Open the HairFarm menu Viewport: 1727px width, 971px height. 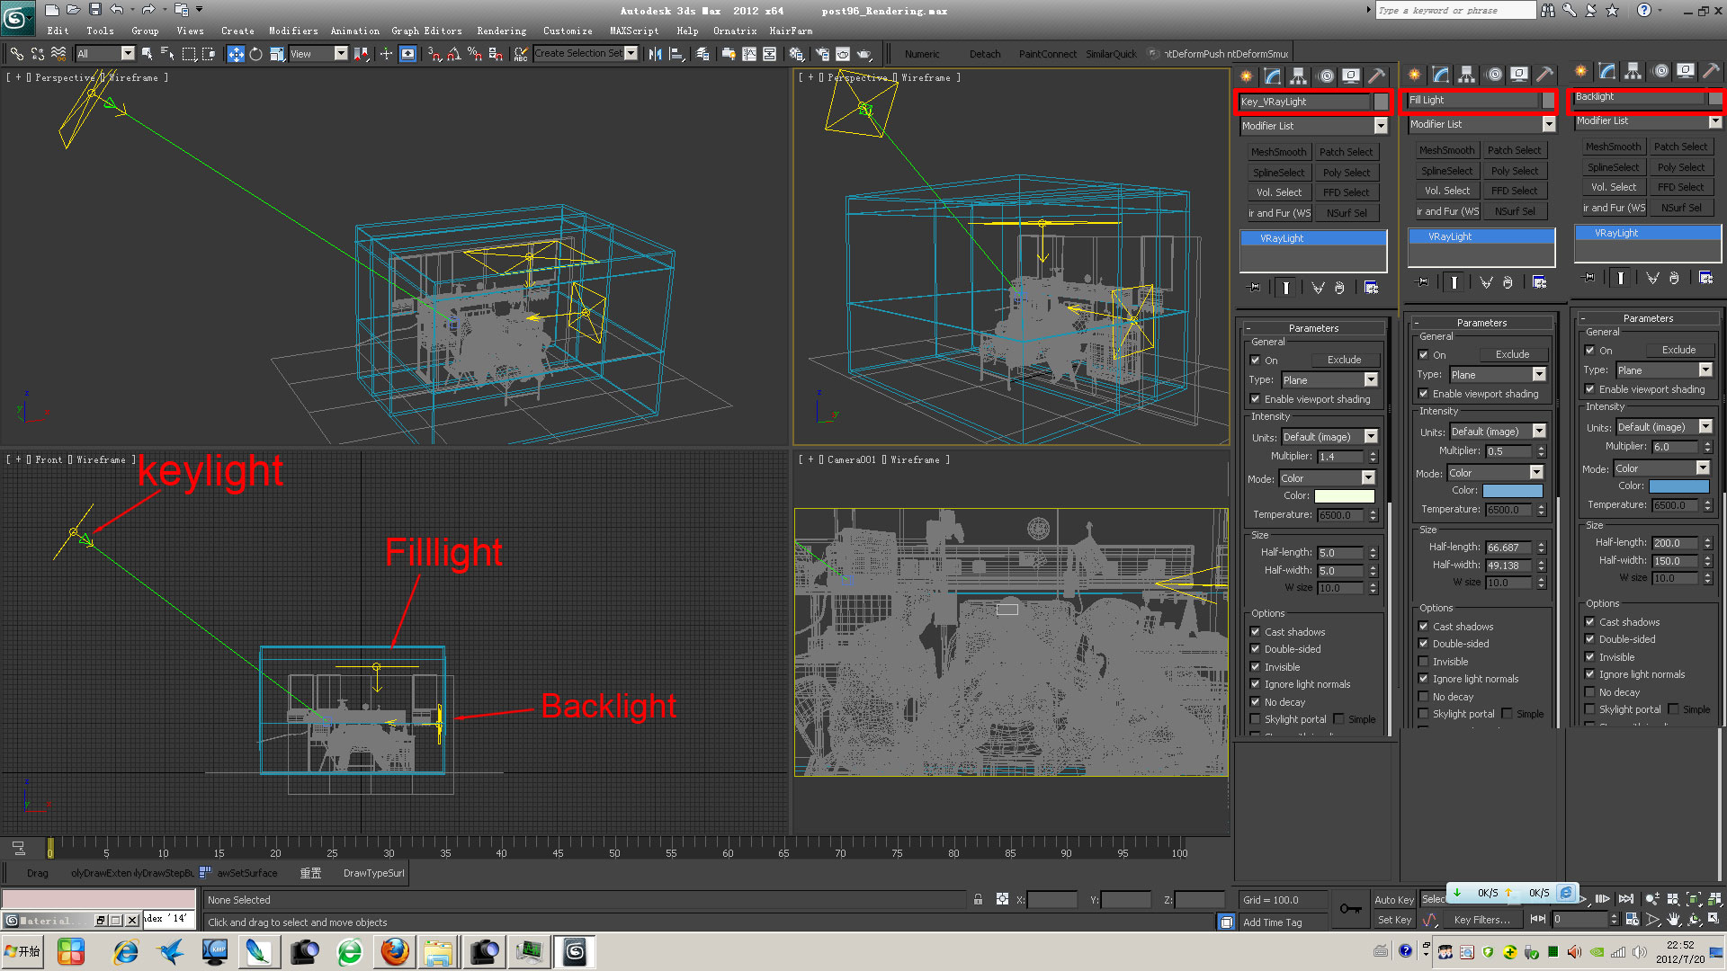(791, 31)
